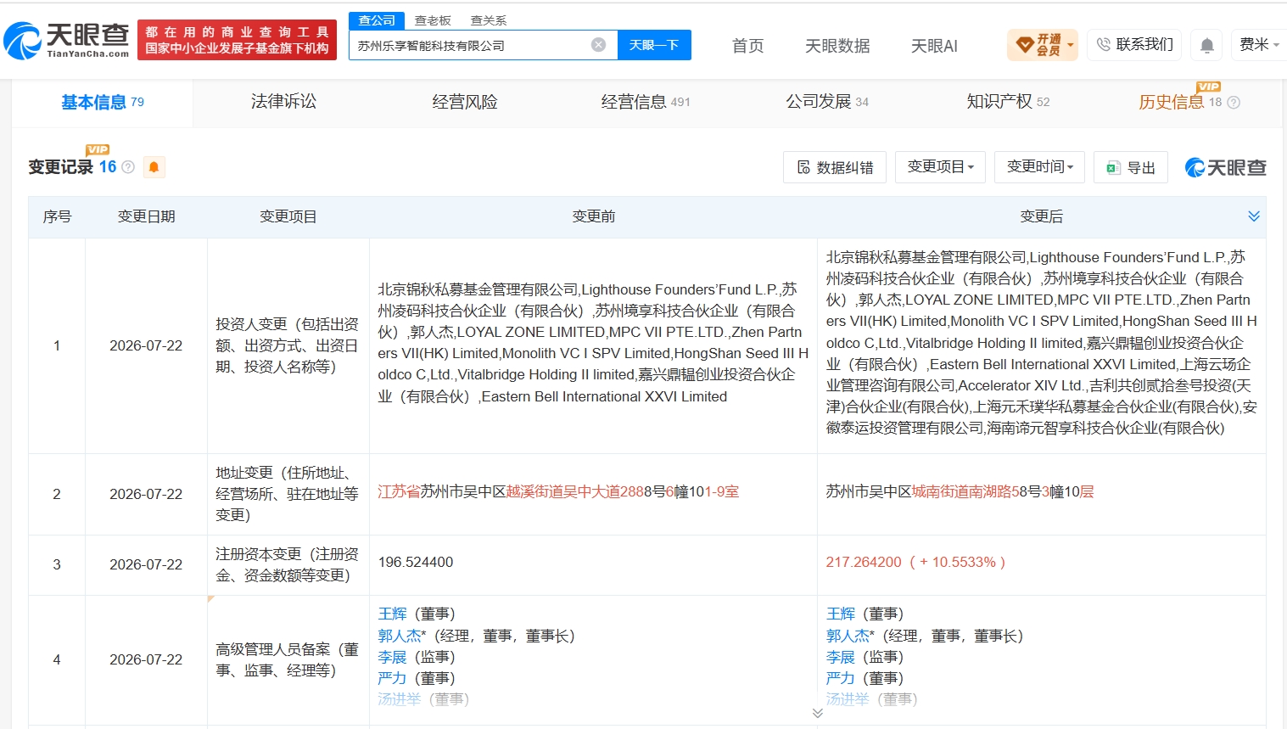Click the 数据纠错 button
Viewport: 1287px width, 729px height.
[835, 167]
